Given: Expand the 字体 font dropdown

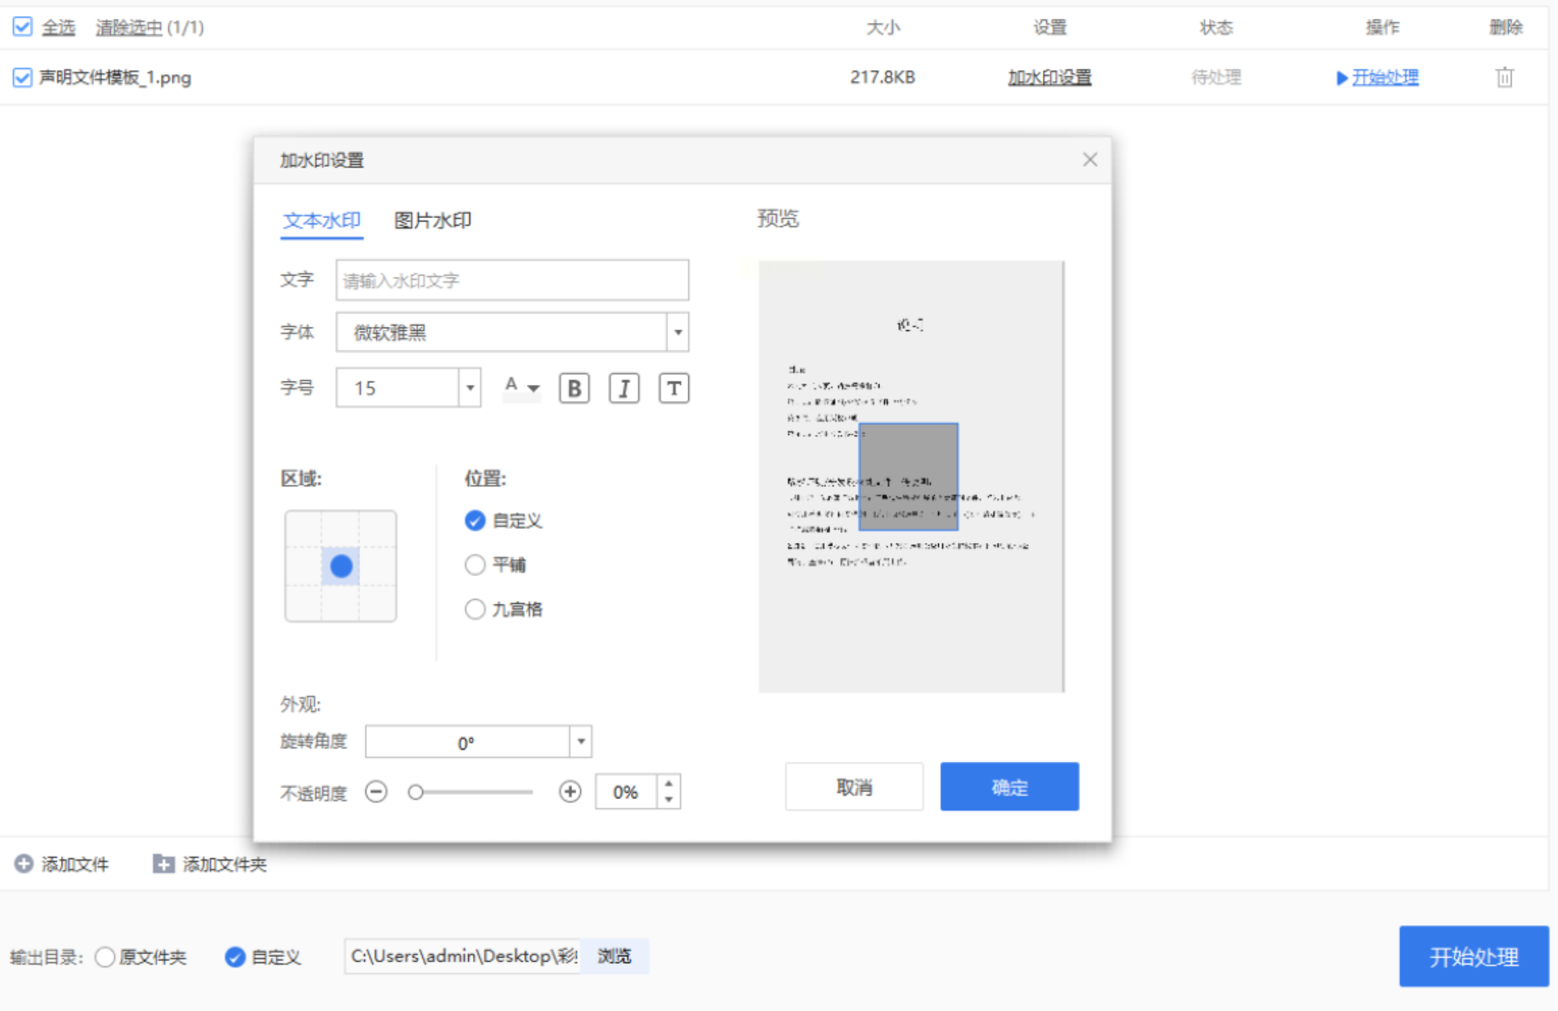Looking at the screenshot, I should (678, 332).
